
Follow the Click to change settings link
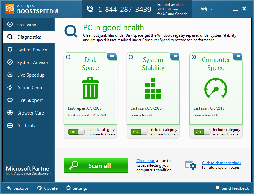pos(221,163)
